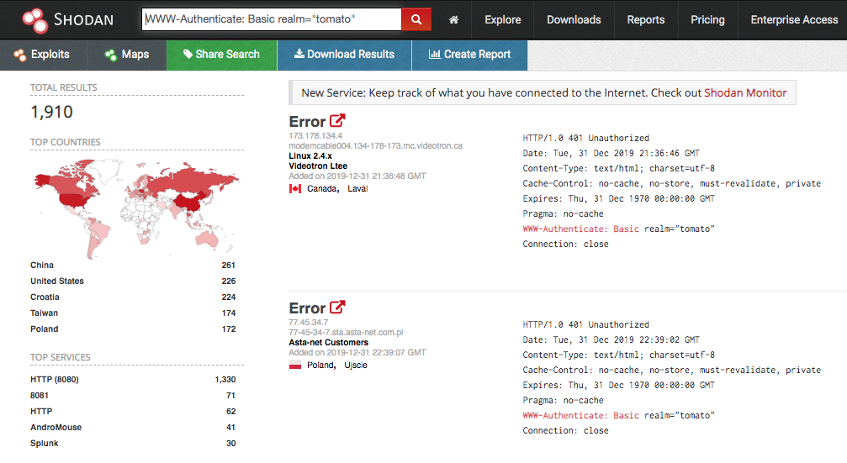The height and width of the screenshot is (463, 847).
Task: Follow the Shodan Monitor link
Action: (x=745, y=92)
